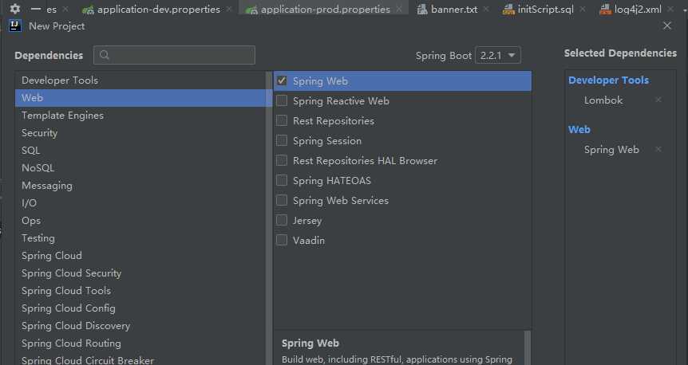
Task: Click the log4j2.xml file icon
Action: pos(606,9)
